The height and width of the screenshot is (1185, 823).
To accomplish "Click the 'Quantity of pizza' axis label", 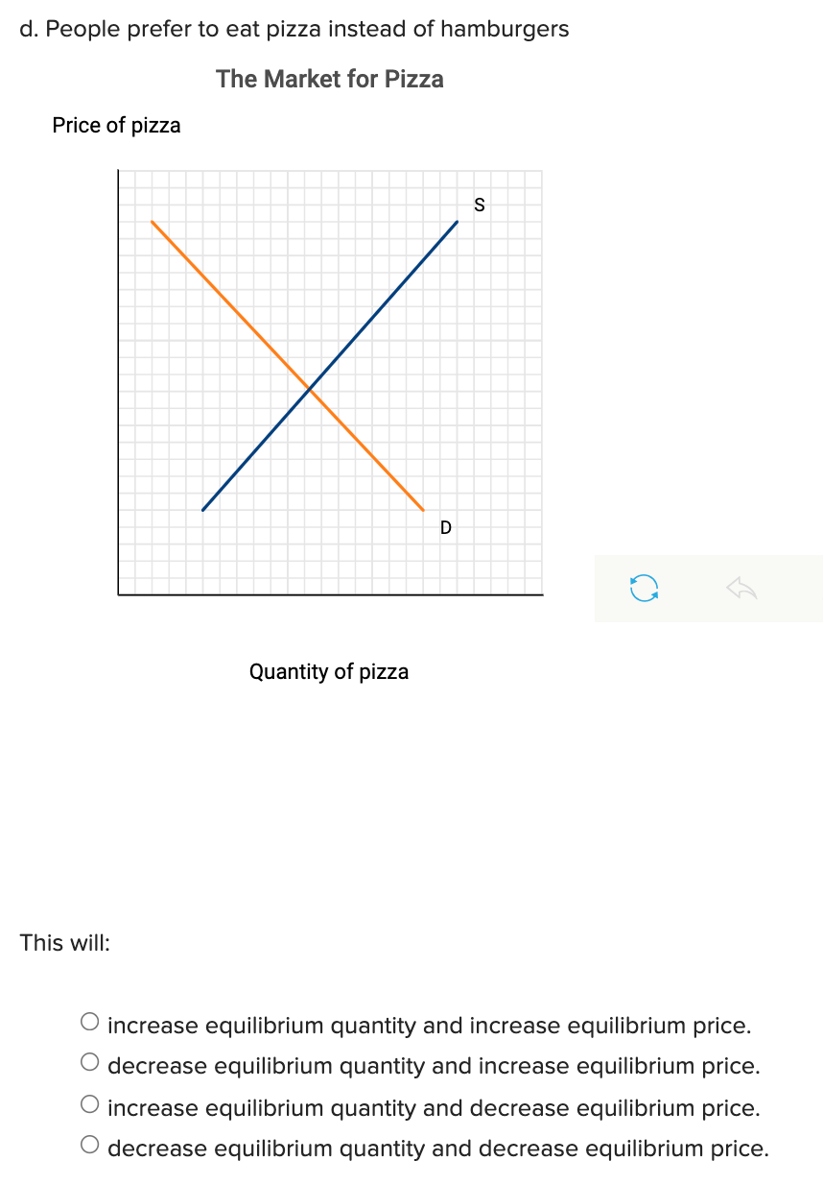I will 329,671.
